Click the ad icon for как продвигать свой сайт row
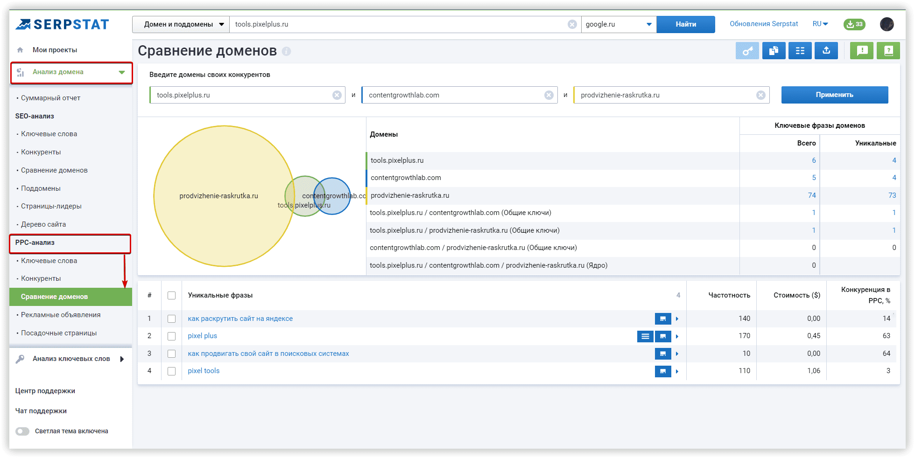 coord(663,354)
